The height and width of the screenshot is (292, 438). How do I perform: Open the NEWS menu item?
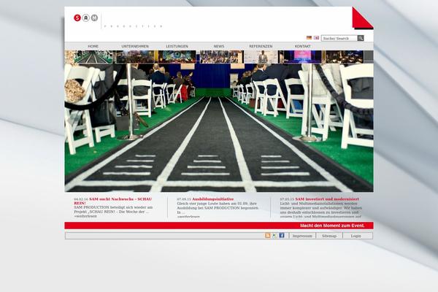(219, 46)
